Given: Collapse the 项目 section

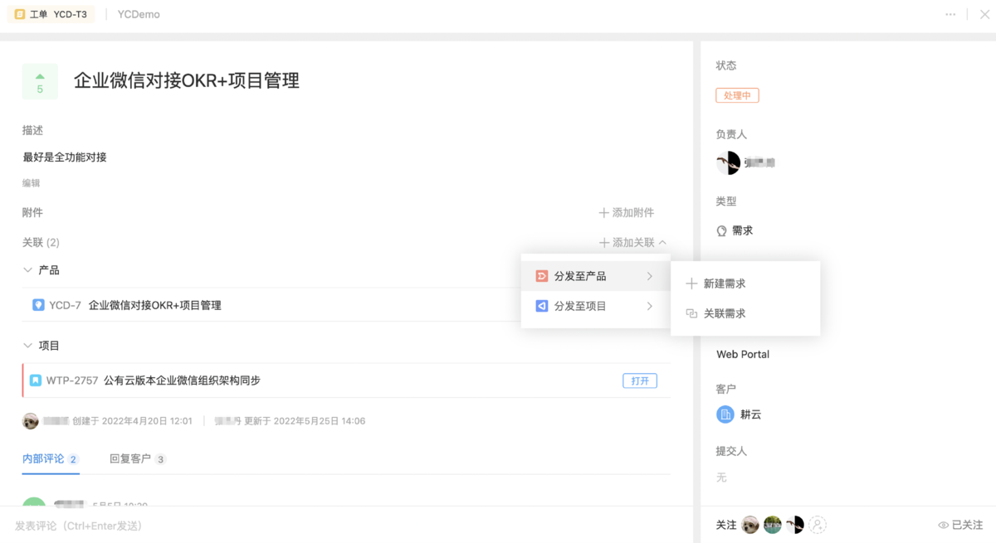Looking at the screenshot, I should (x=27, y=345).
